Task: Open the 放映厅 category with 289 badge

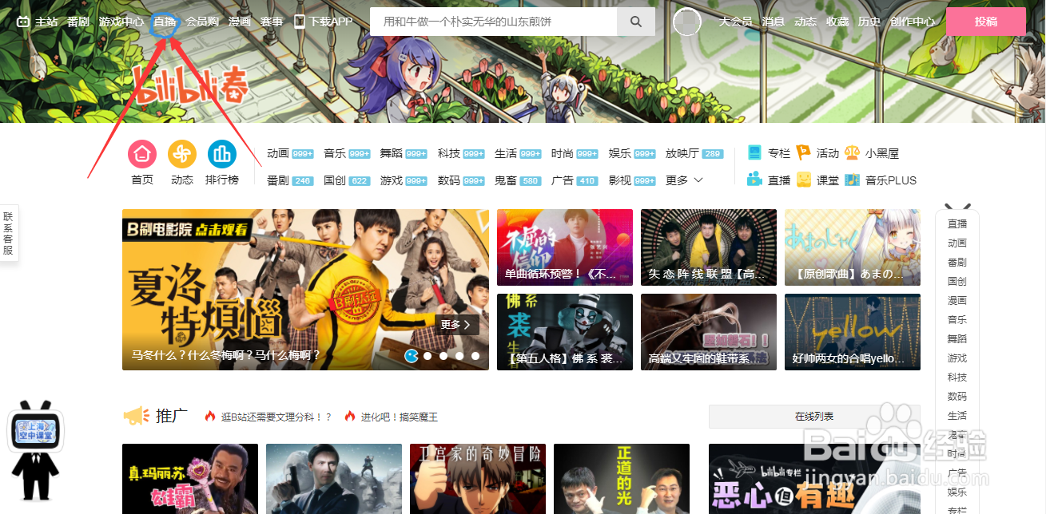Action: click(694, 153)
